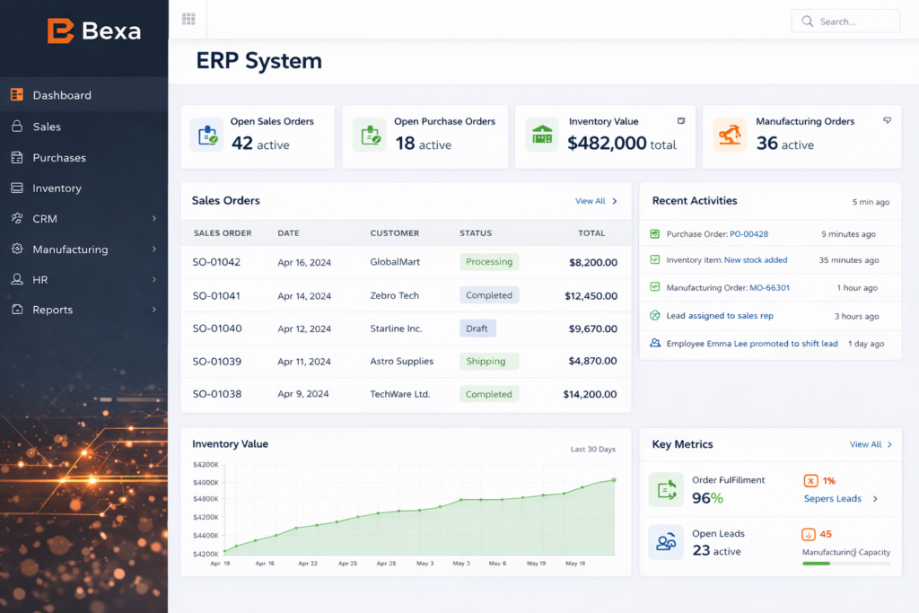
Task: Click the checkbox icon beside Purchase Order PO-00428
Action: 655,234
